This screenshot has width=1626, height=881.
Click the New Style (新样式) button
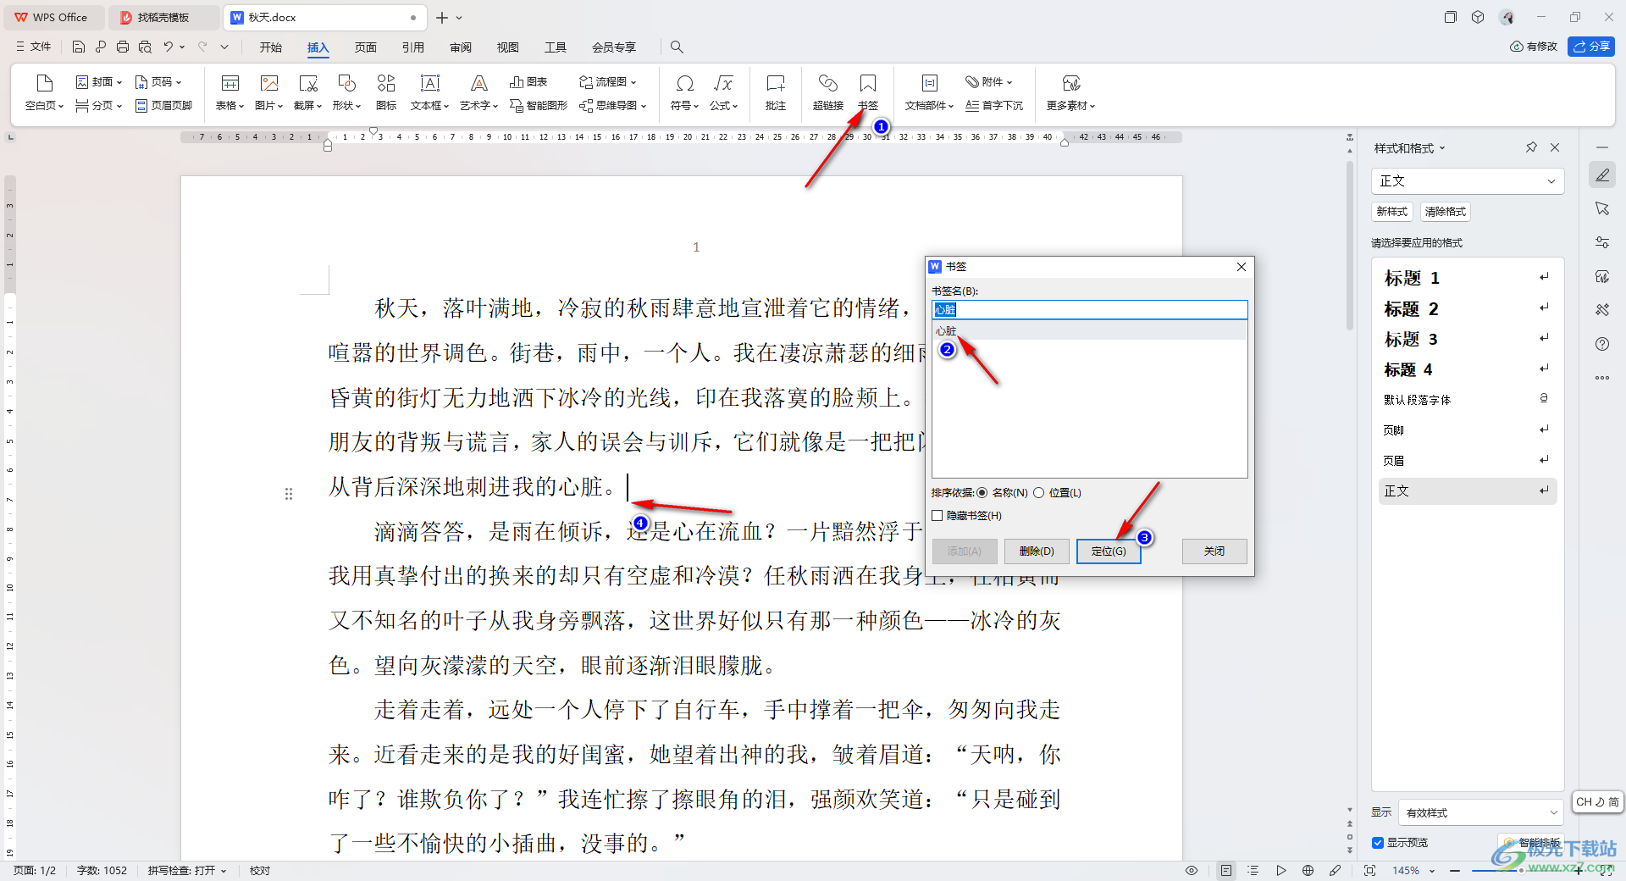(1391, 212)
